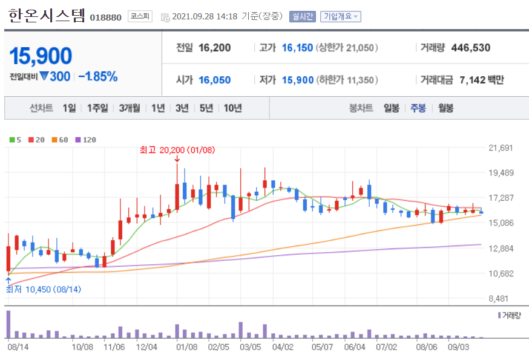Image resolution: width=529 pixels, height=355 pixels.
Task: Click the 8,481 price axis label
Action: [498, 298]
